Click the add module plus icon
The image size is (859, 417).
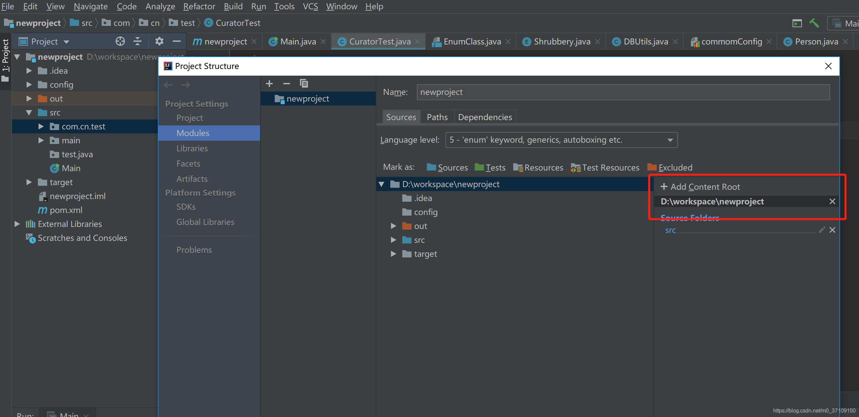269,83
